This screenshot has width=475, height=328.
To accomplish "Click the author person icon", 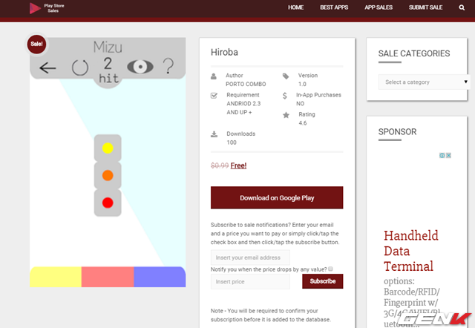I will (214, 76).
